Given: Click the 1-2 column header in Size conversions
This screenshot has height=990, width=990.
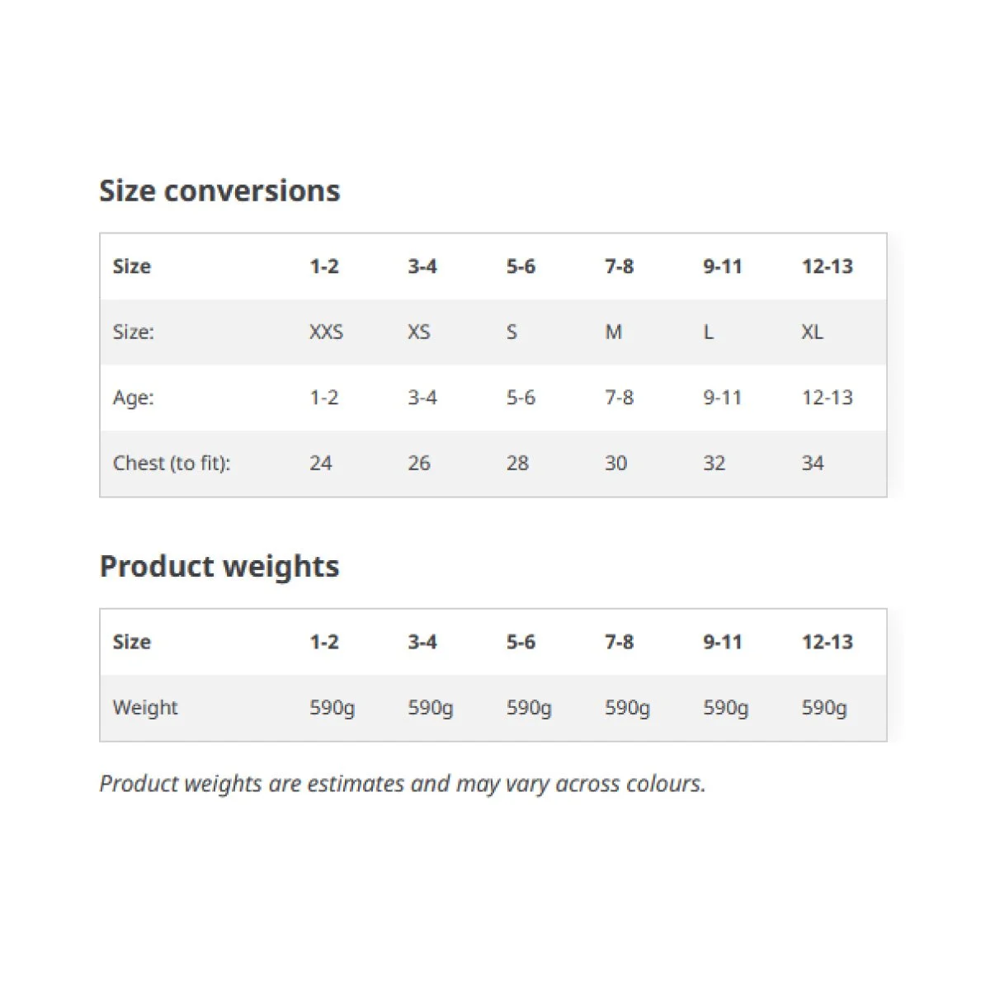Looking at the screenshot, I should pyautogui.click(x=324, y=266).
